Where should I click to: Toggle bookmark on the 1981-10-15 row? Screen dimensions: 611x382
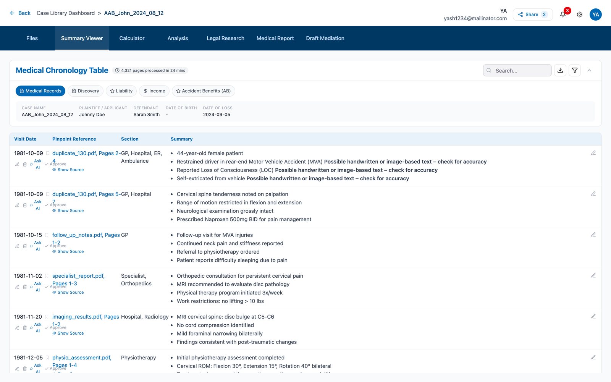pyautogui.click(x=47, y=235)
